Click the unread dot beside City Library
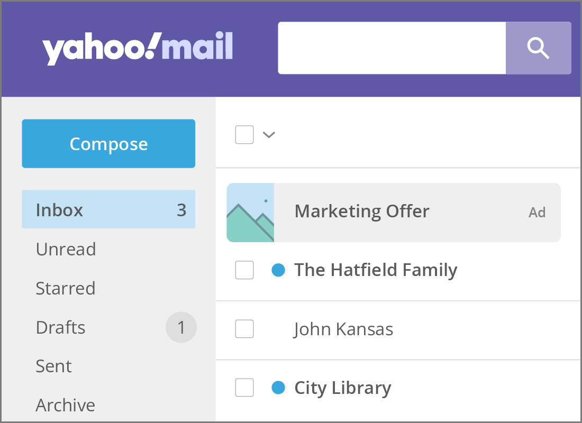Screen dimensions: 582x423 tap(278, 388)
